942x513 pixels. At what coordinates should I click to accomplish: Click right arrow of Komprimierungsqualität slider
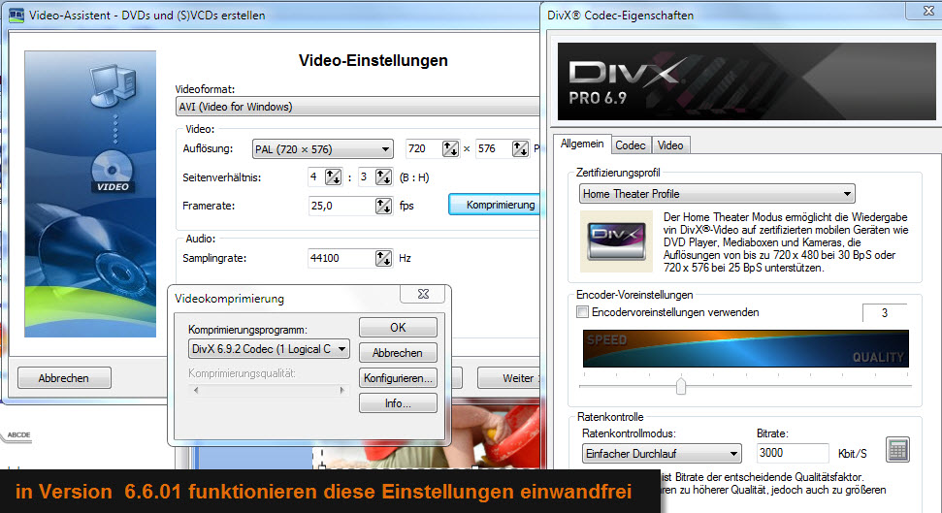click(341, 391)
